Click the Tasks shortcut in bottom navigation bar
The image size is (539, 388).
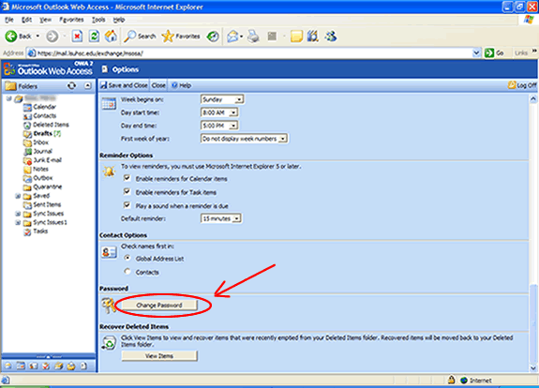[46, 366]
